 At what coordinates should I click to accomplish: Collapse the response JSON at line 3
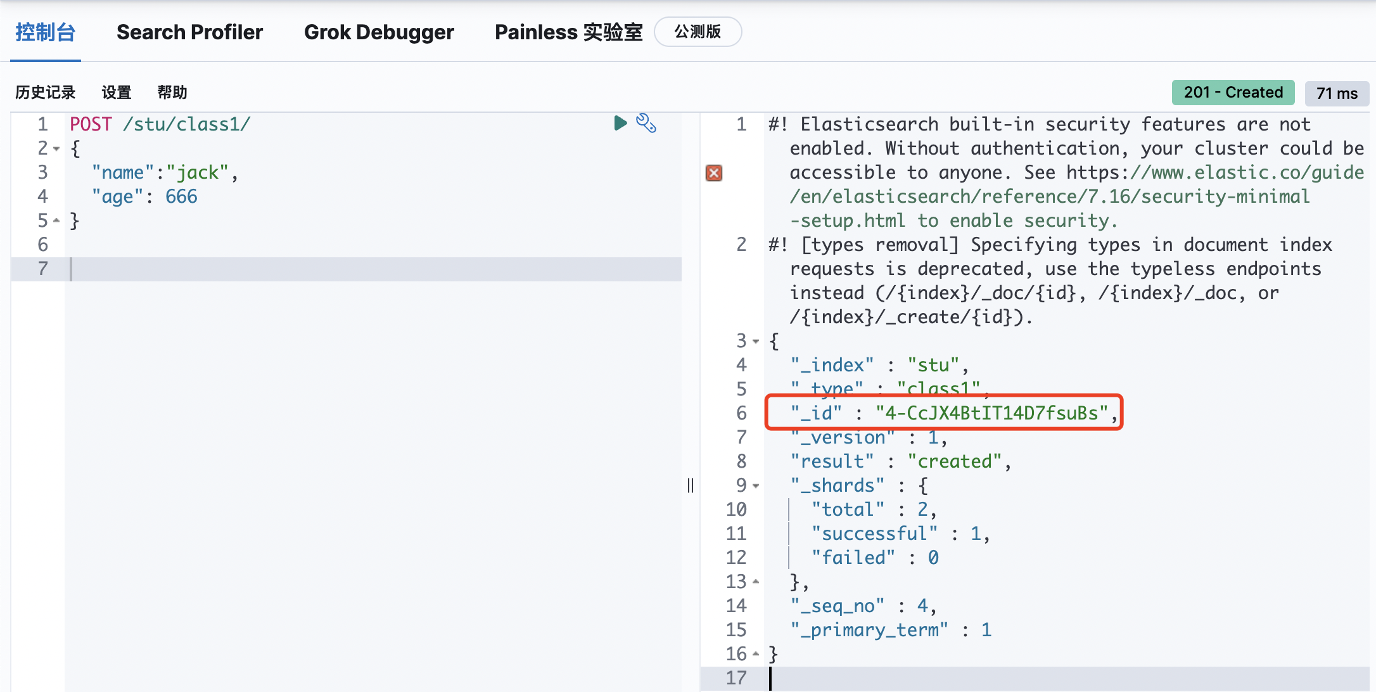[756, 342]
